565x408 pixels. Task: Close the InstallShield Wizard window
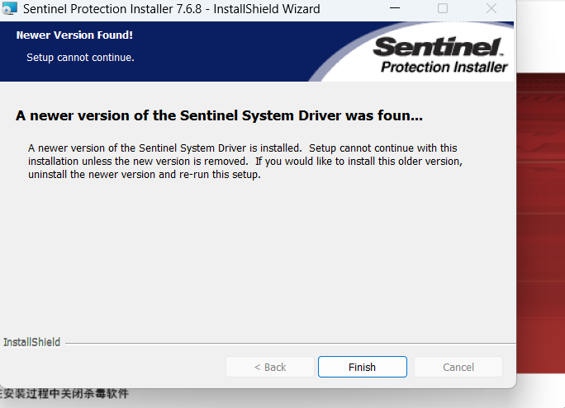491,8
